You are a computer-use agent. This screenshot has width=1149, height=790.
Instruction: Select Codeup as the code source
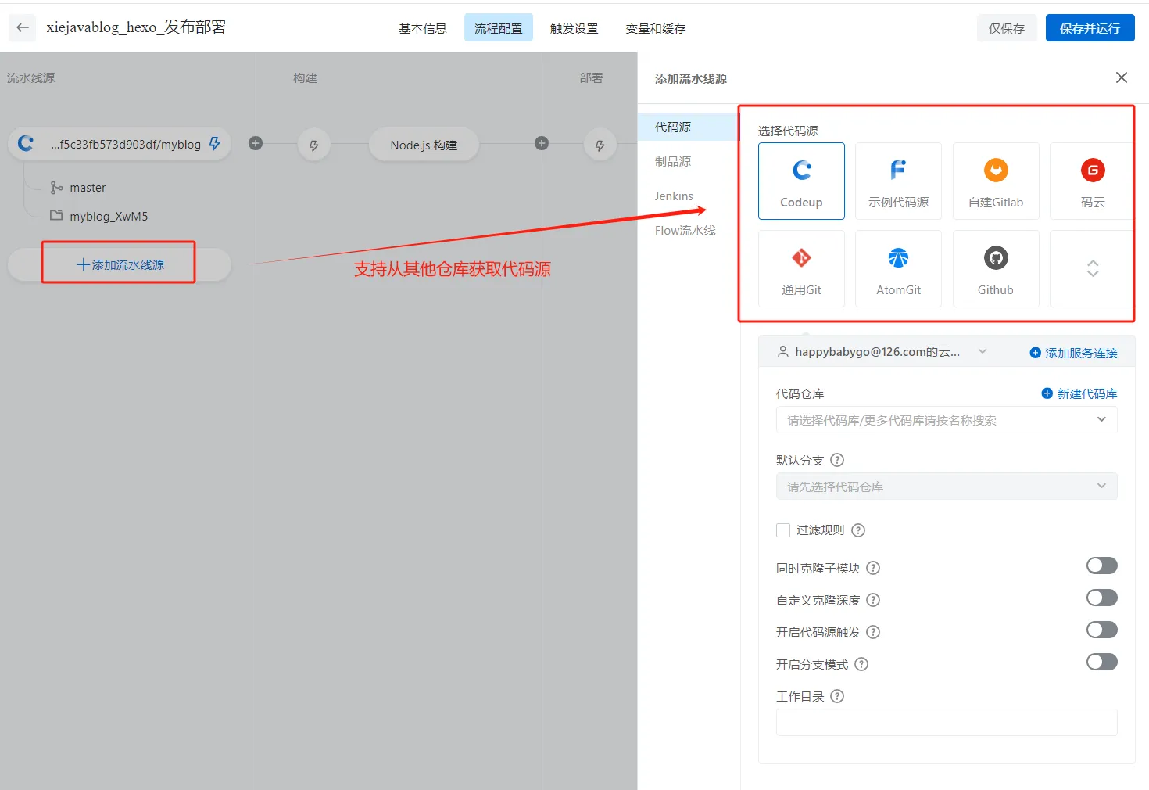(x=801, y=180)
